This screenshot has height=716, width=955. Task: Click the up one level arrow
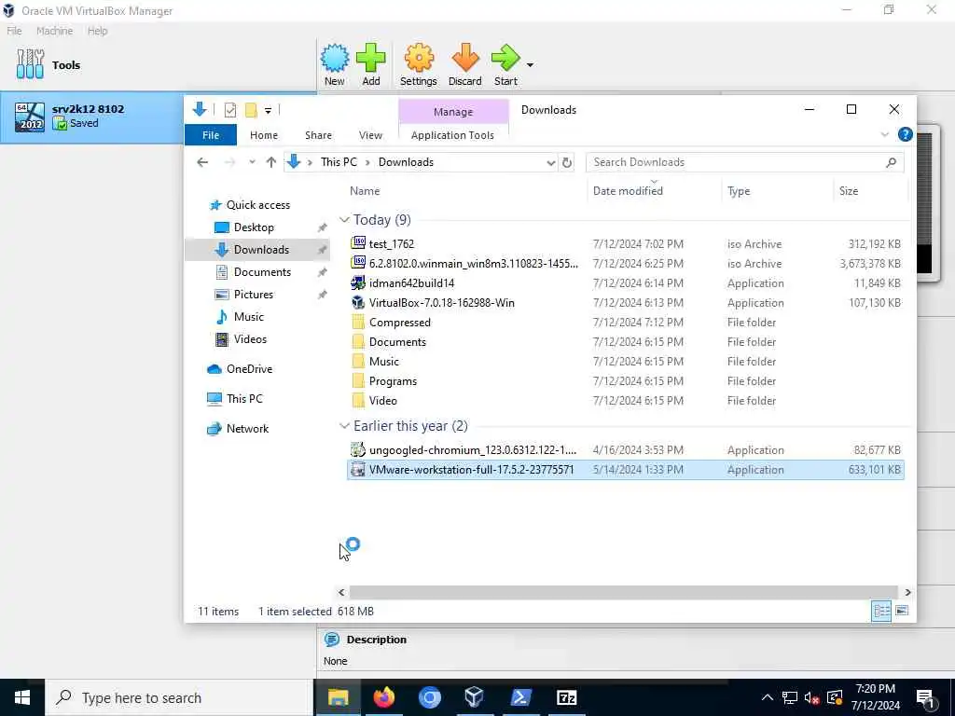pos(271,162)
